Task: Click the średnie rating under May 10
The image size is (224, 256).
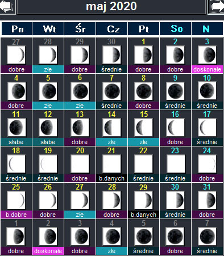Action: point(207,106)
